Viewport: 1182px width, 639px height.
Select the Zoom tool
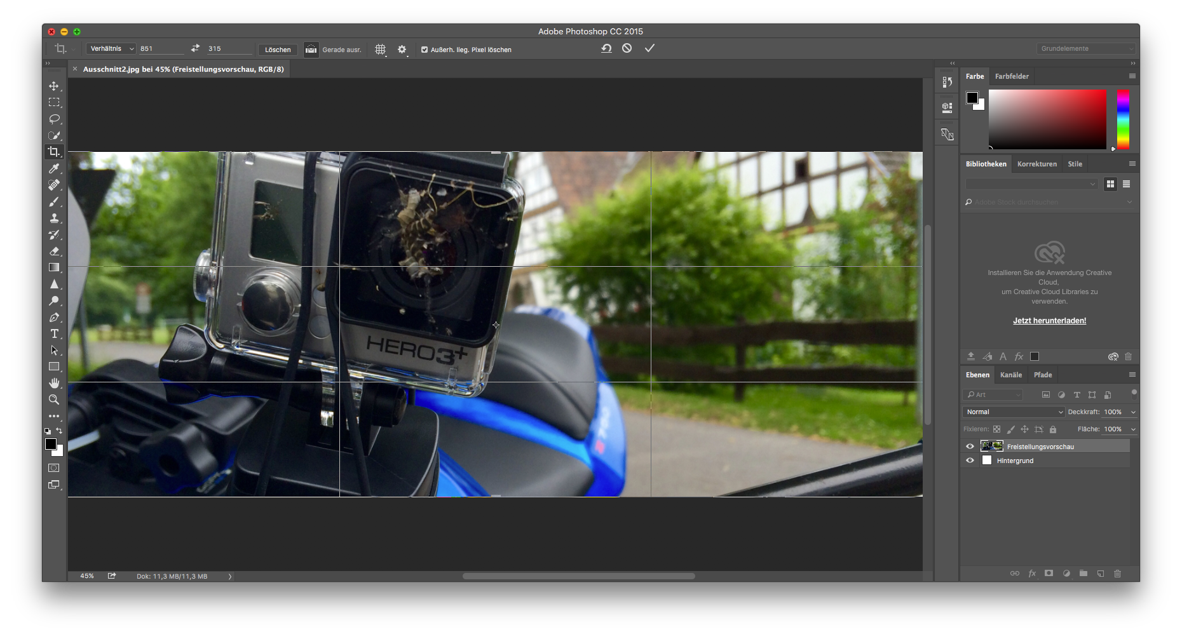(54, 400)
